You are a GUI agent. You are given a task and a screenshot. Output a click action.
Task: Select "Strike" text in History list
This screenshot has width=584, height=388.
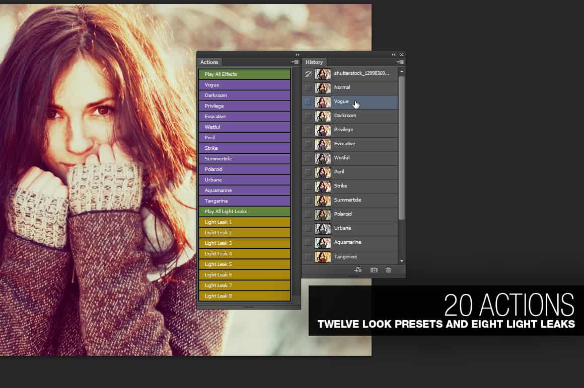coord(340,186)
